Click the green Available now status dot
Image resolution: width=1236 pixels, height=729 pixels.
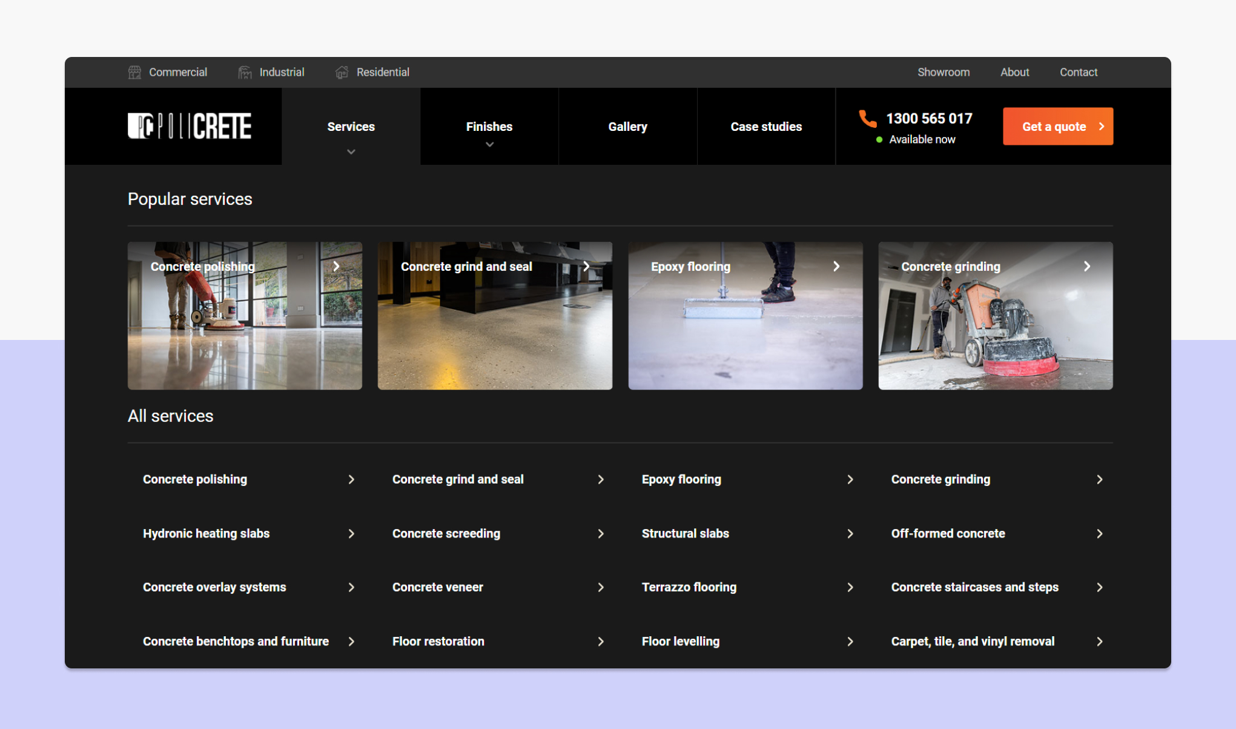(879, 139)
